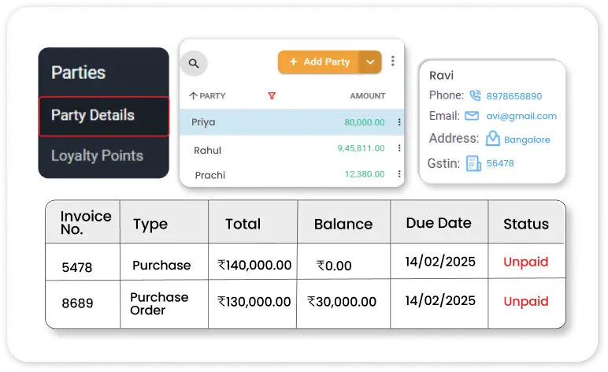Screen dimensions: 608x372
Task: Click the phone icon next to Phone
Action: [475, 95]
